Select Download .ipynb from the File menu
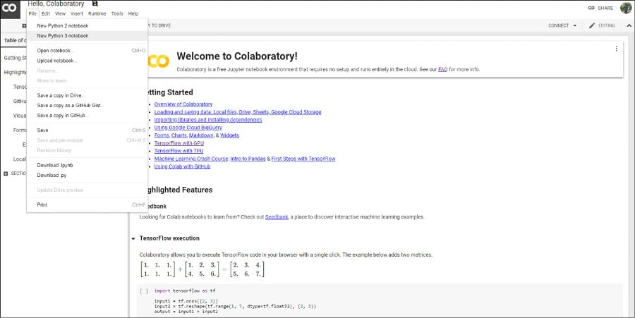The width and height of the screenshot is (635, 318). click(55, 165)
